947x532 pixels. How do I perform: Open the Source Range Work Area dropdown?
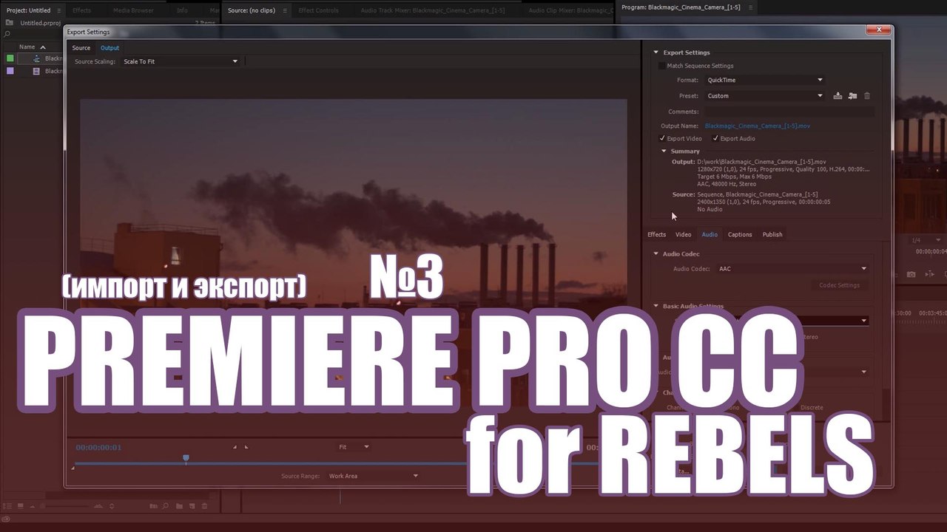pyautogui.click(x=373, y=476)
